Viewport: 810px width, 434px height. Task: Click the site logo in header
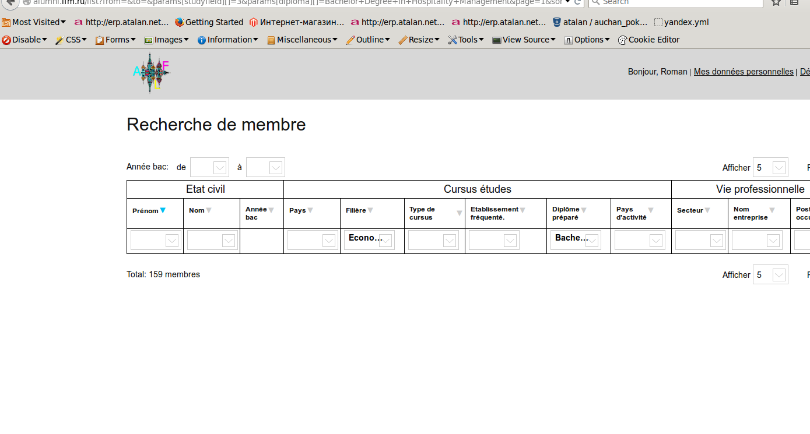coord(151,73)
